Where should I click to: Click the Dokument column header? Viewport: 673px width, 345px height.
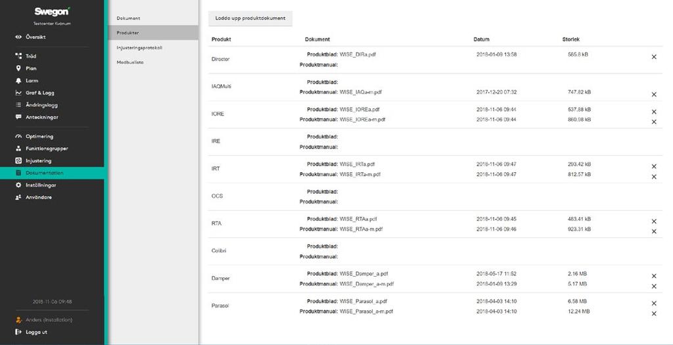317,39
